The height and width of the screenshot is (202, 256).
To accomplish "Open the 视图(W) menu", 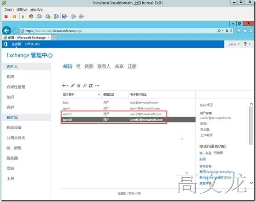I will pyautogui.click(x=22, y=10).
